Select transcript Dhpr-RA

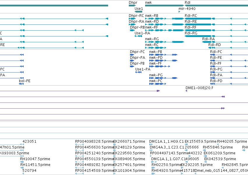click(132, 24)
